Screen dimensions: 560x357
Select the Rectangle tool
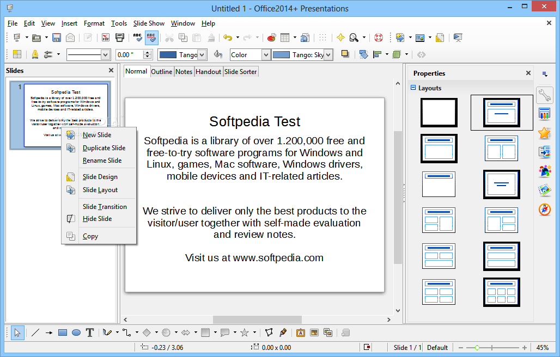click(63, 333)
